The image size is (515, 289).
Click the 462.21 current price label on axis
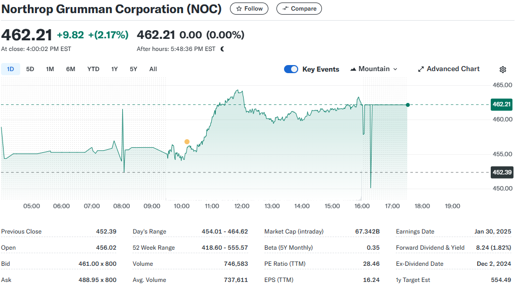pos(501,104)
